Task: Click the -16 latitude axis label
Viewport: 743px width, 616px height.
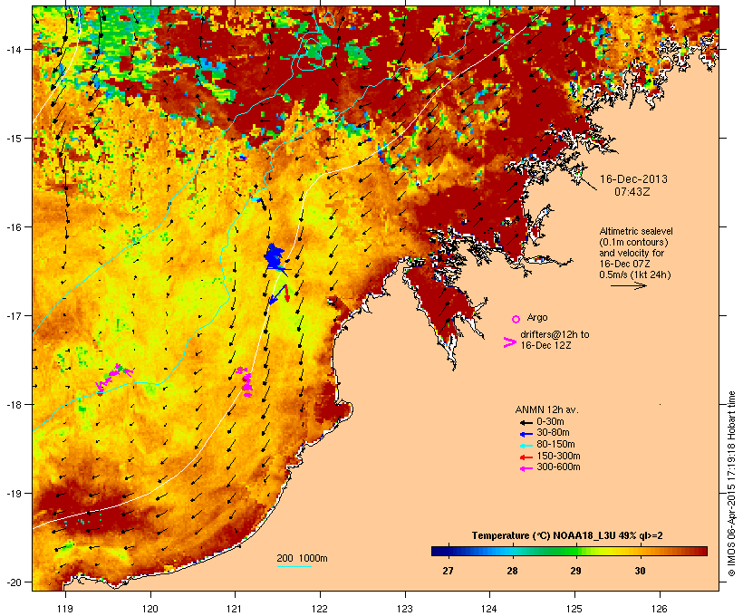Action: 14,227
